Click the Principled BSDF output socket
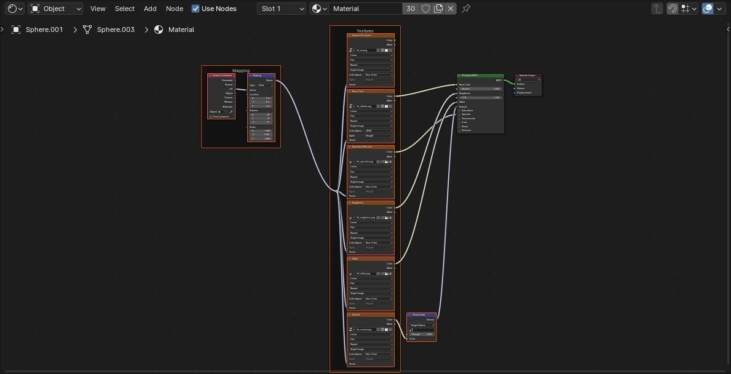 (504, 80)
